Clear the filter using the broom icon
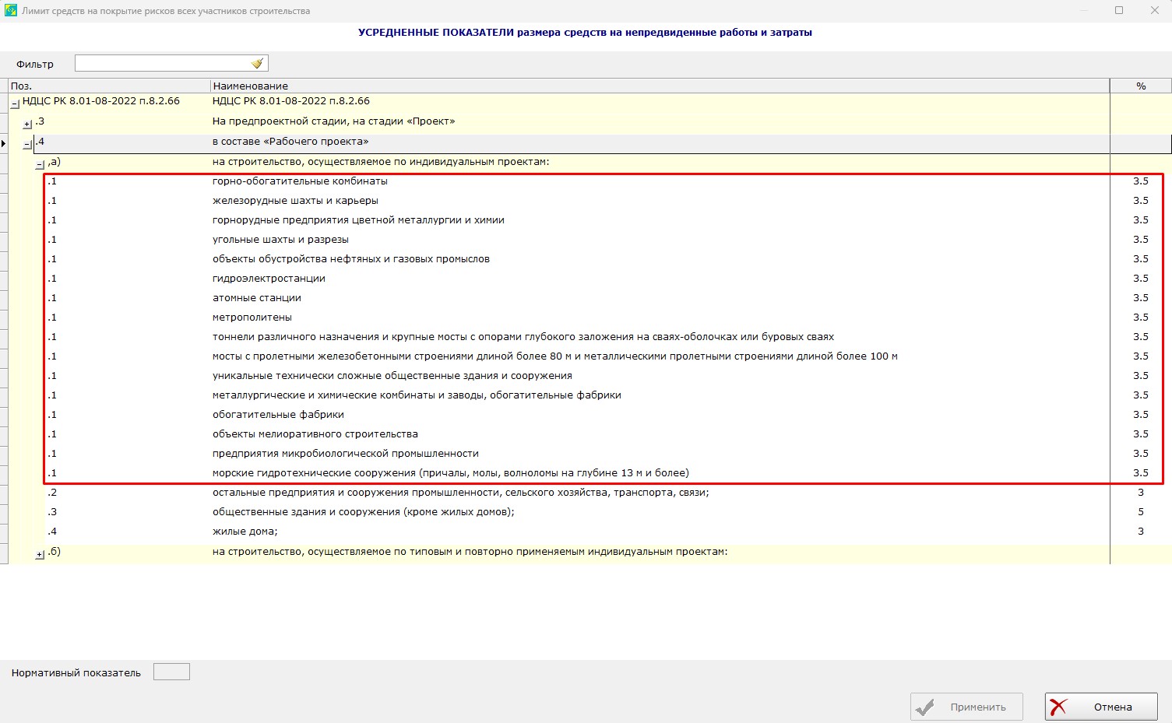Screen dimensions: 1172x723 tap(257, 62)
